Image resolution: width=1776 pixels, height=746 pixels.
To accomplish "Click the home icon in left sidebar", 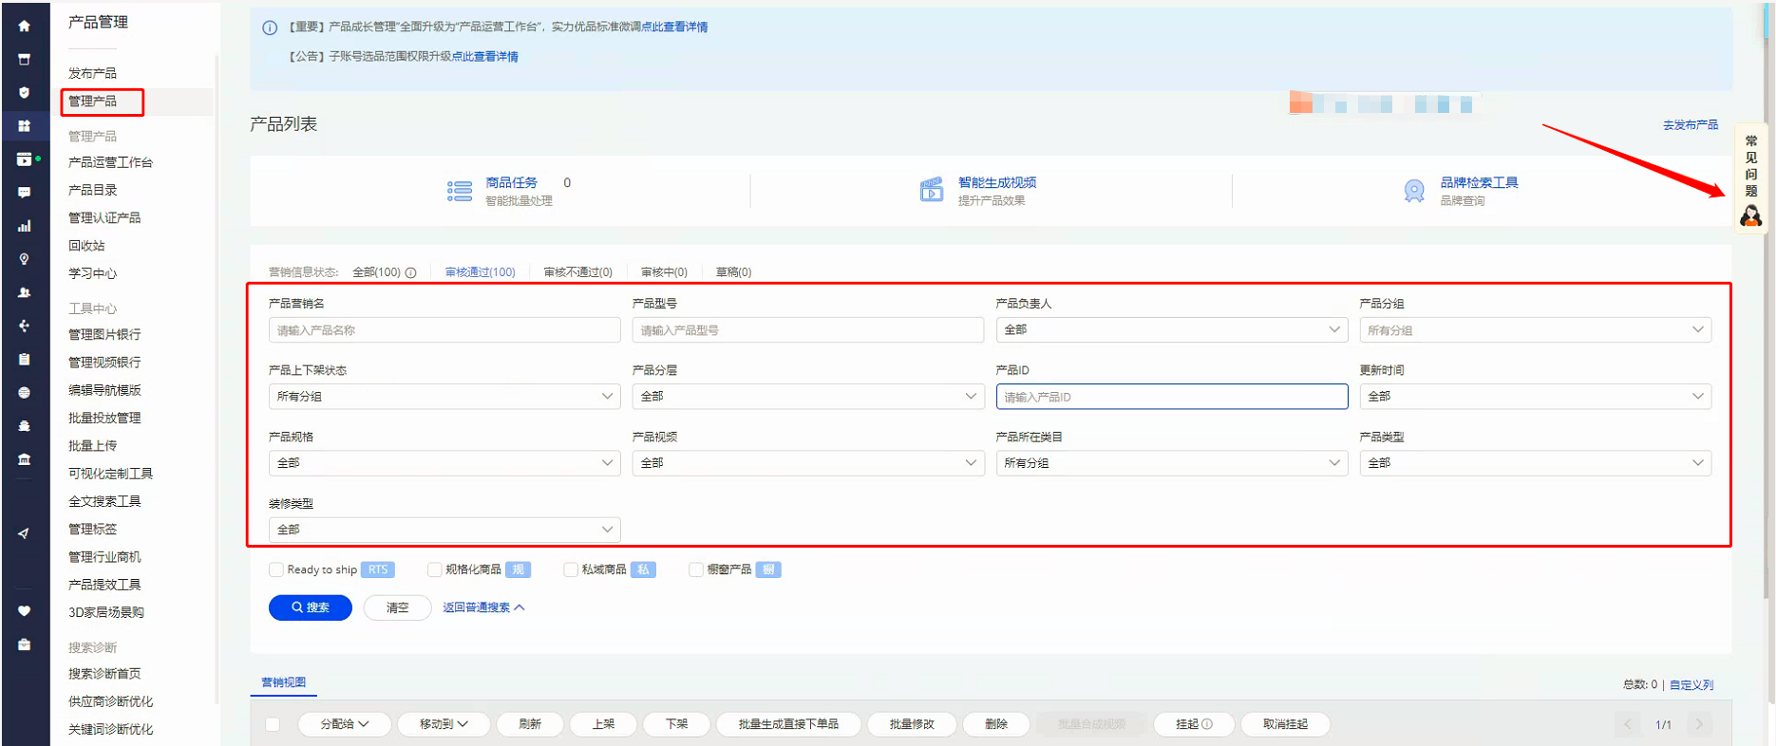I will click(x=24, y=26).
